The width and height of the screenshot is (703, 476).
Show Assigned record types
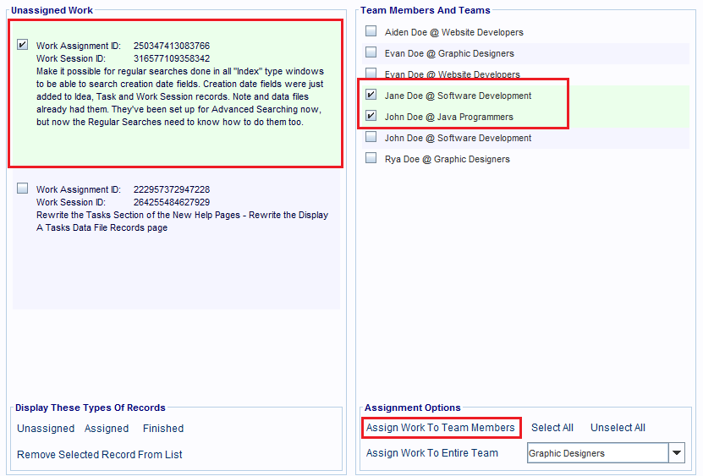coord(107,429)
